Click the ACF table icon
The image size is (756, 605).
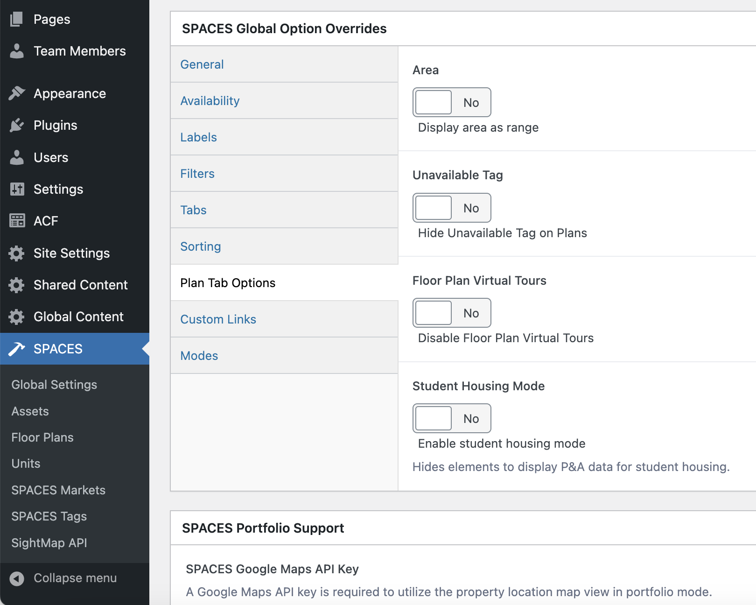point(17,221)
